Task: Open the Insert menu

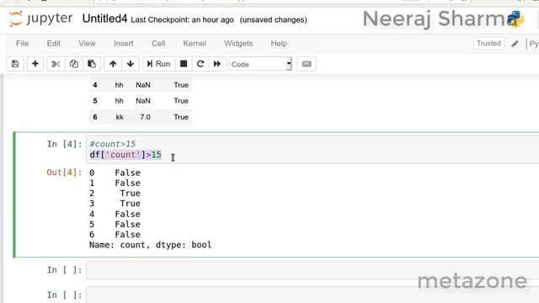Action: click(124, 44)
